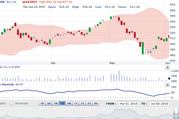Screen dimensions: 179x119
Task: Select the 1D time range
Action: pyautogui.click(x=42, y=104)
